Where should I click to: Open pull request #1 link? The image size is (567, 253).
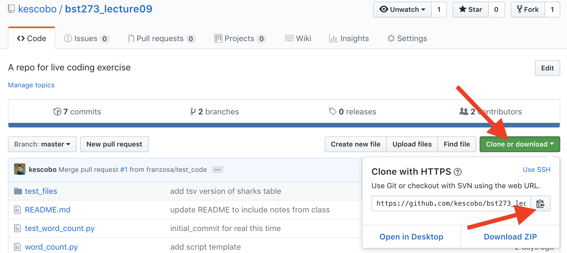(124, 170)
